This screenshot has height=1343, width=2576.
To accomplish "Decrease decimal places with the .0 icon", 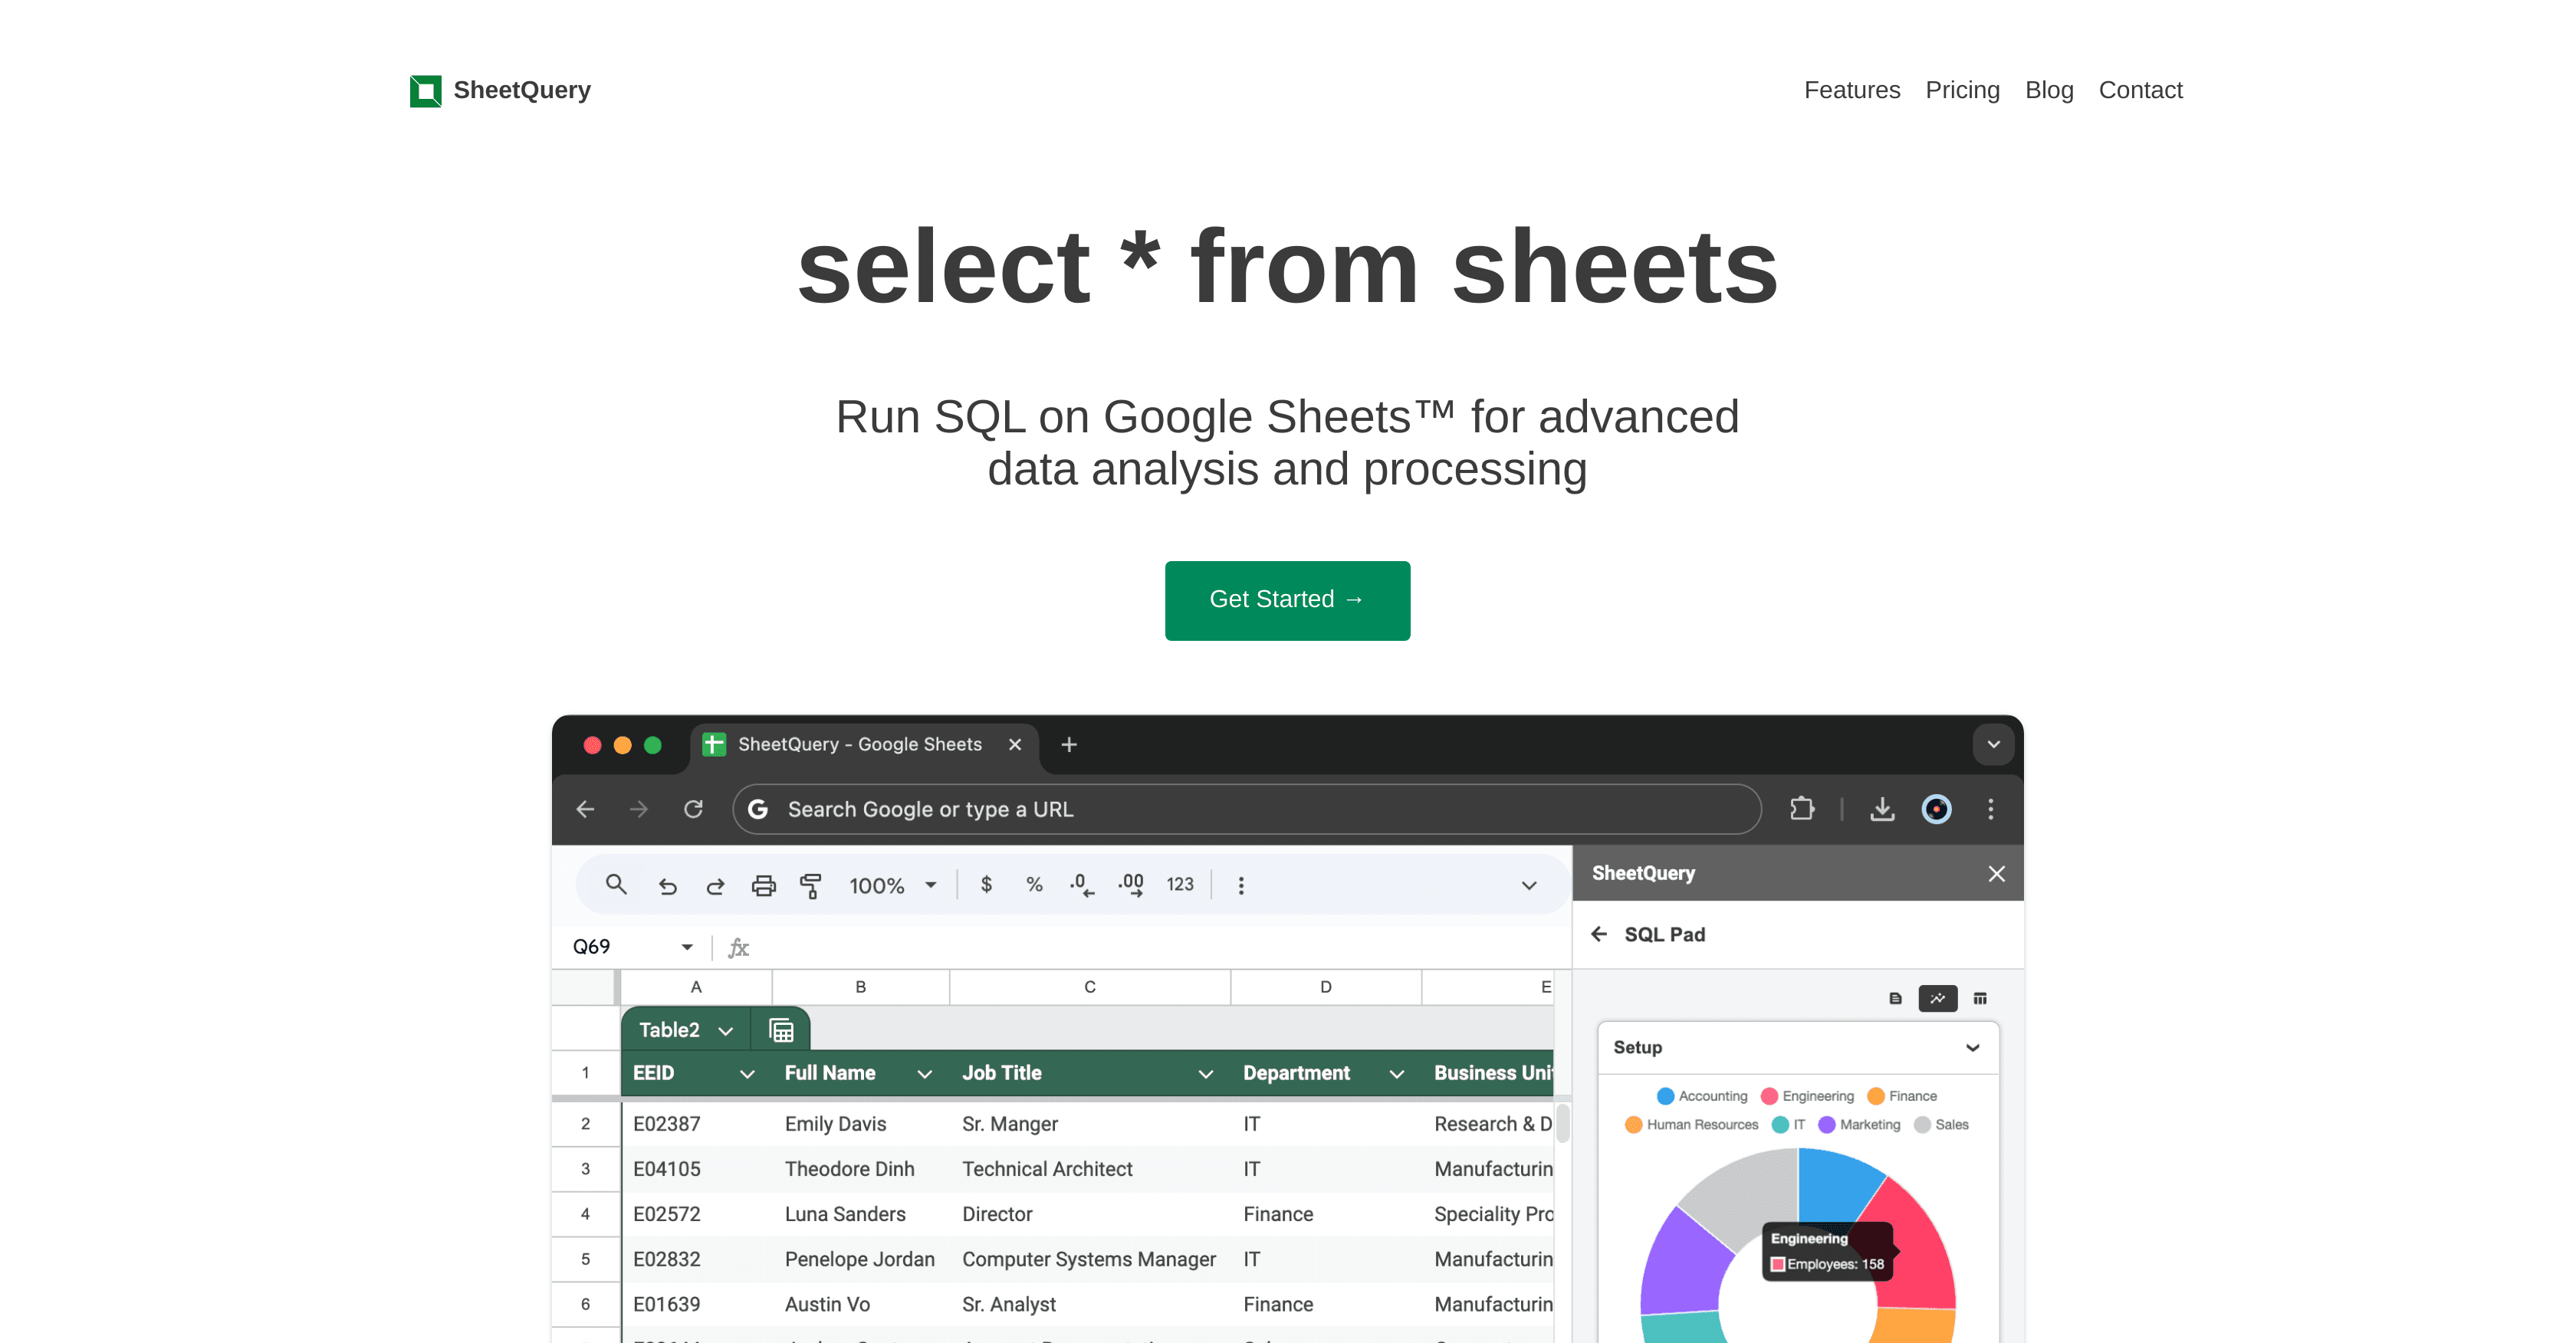I will [1081, 885].
